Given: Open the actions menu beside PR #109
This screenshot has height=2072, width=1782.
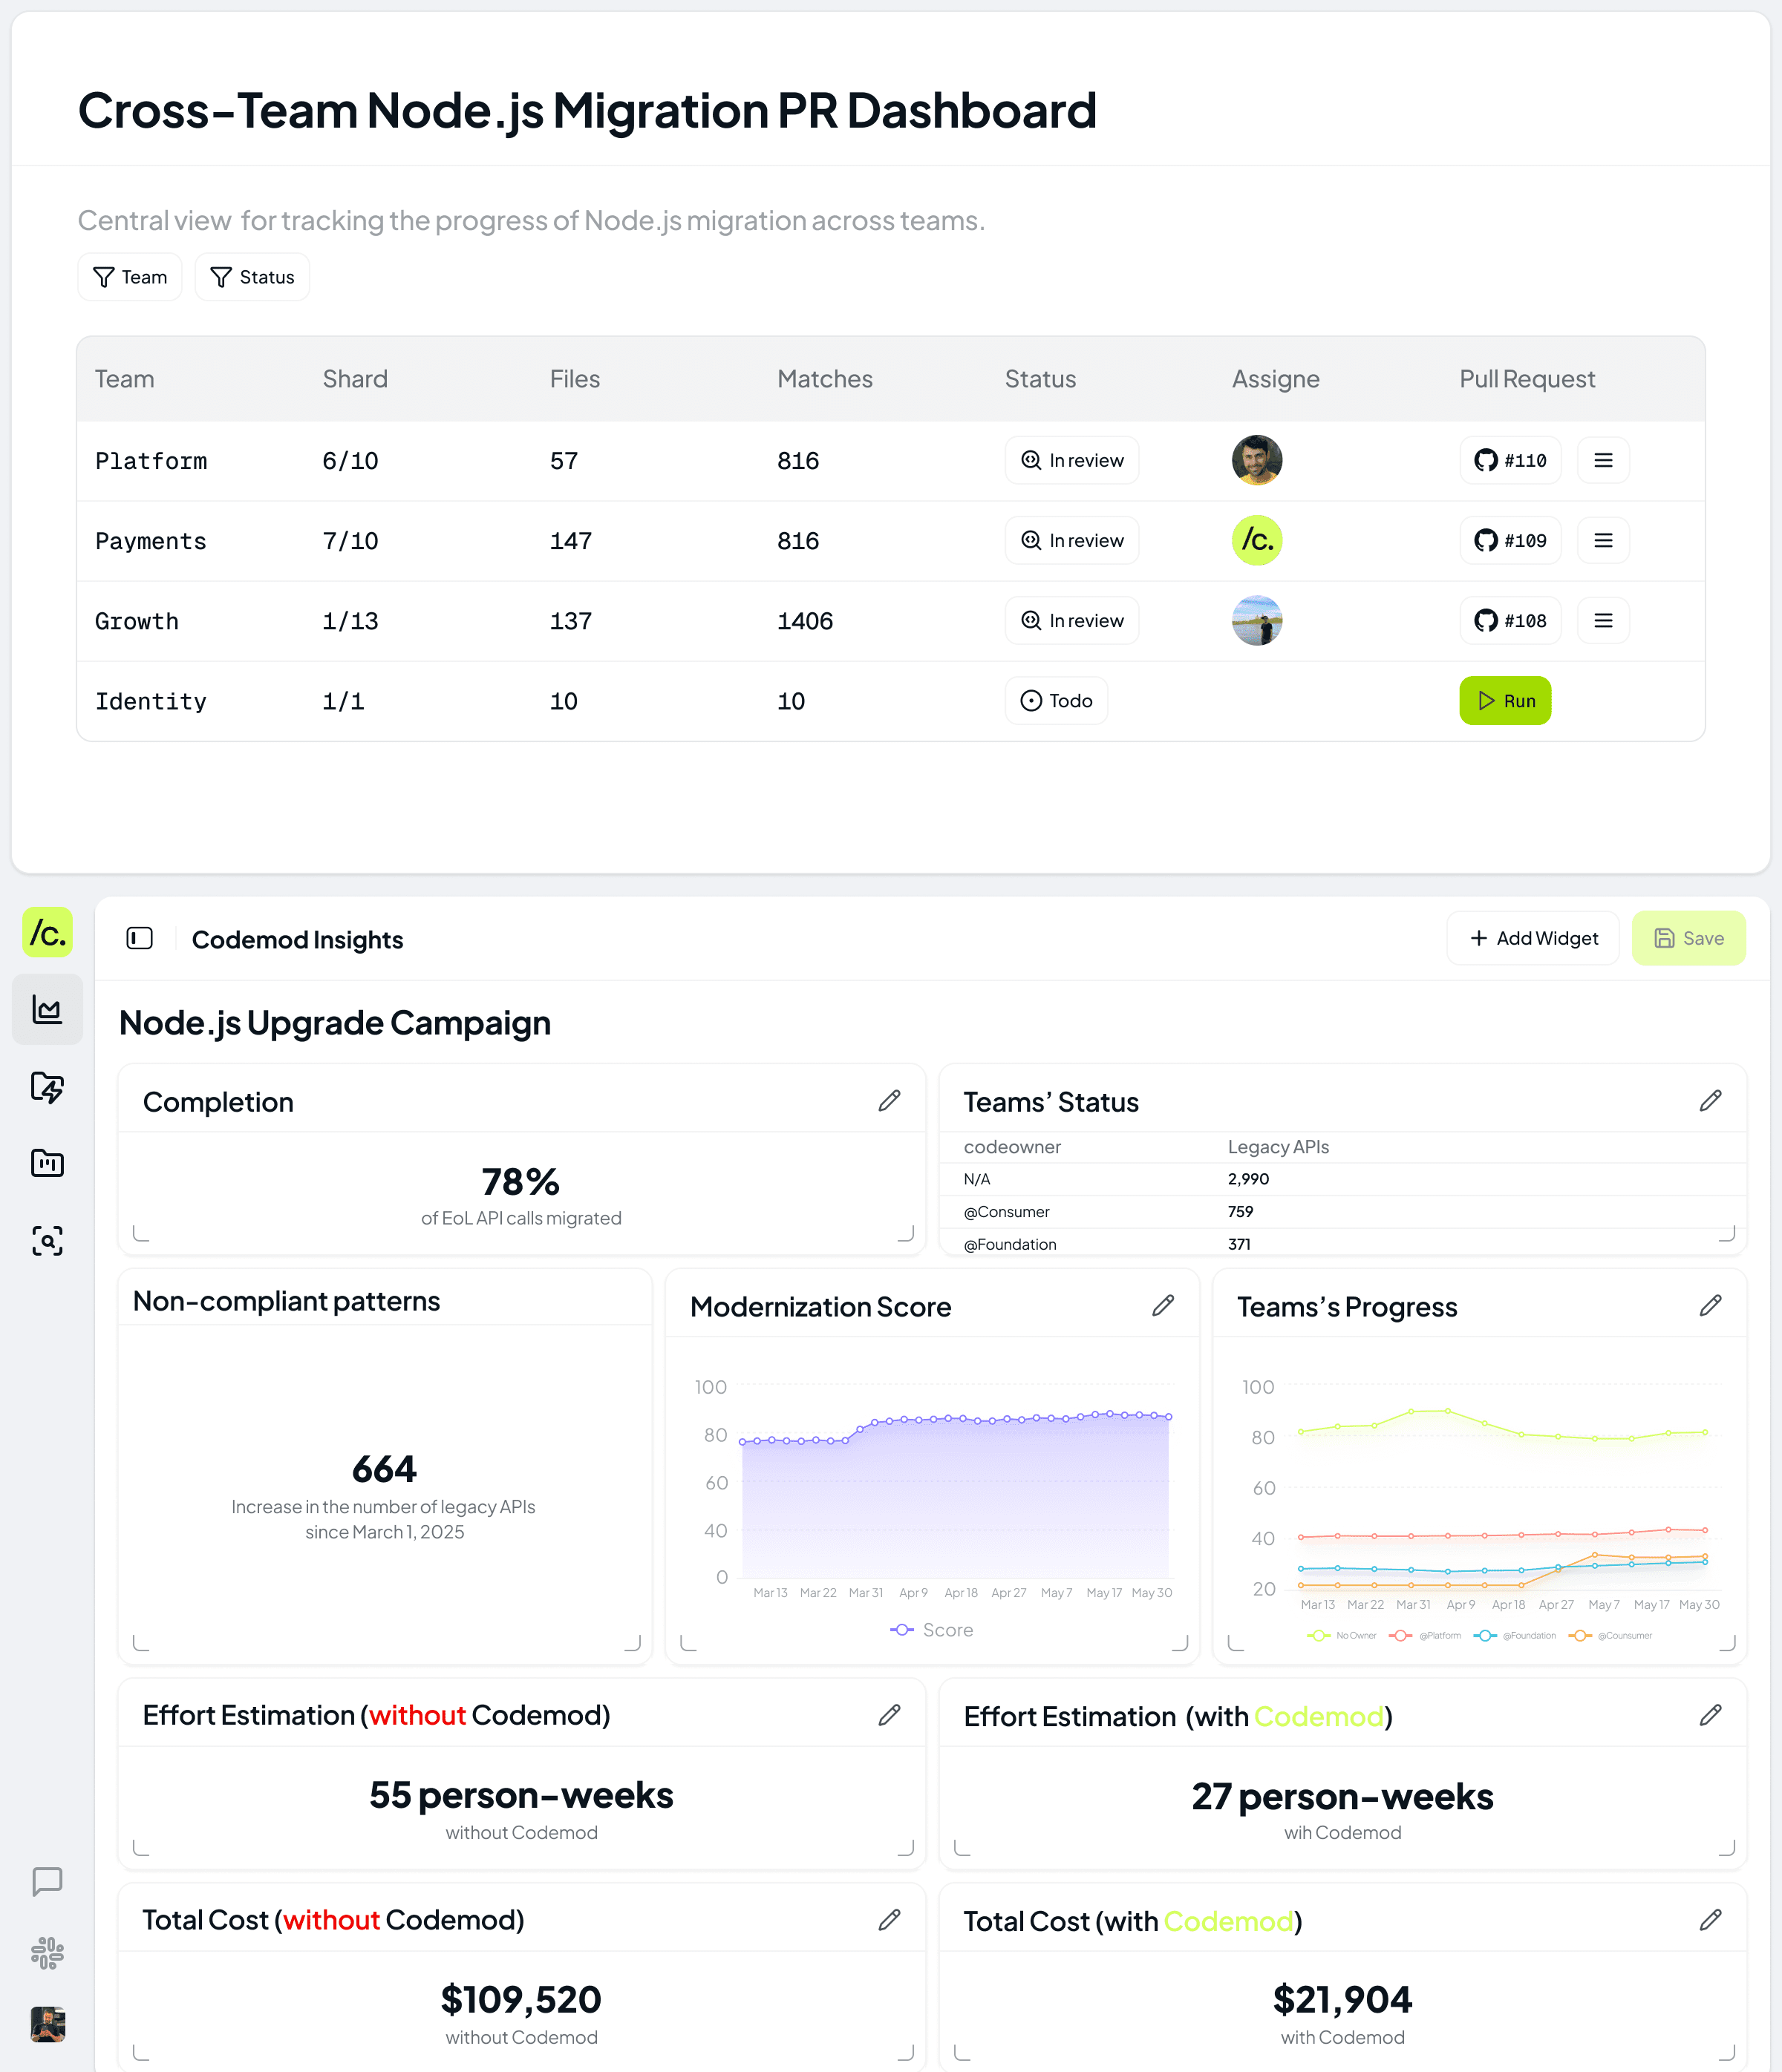Looking at the screenshot, I should 1603,540.
